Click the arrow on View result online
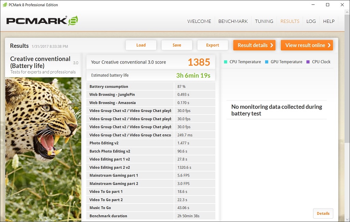 click(x=329, y=45)
